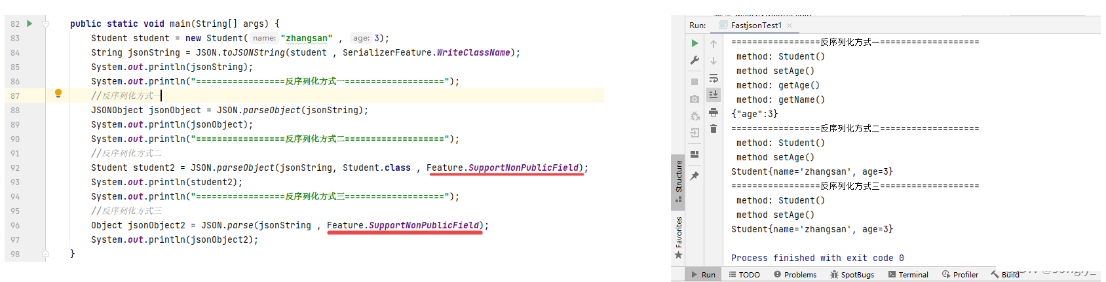Click 'method: getName()' in console
The height and width of the screenshot is (282, 1106).
pyautogui.click(x=780, y=100)
